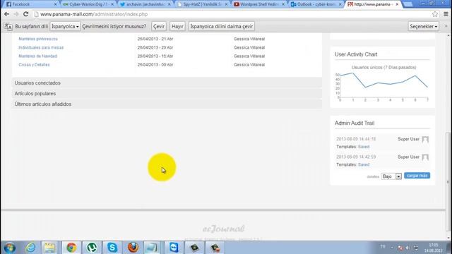Click the TR language indicator in system tray
This screenshot has width=452, height=254.
(x=383, y=247)
